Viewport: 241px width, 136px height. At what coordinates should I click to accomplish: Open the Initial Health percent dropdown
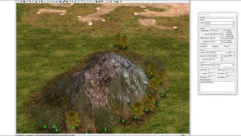(x=214, y=31)
